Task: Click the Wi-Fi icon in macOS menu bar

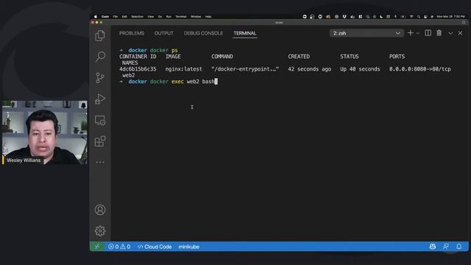Action: [411, 16]
